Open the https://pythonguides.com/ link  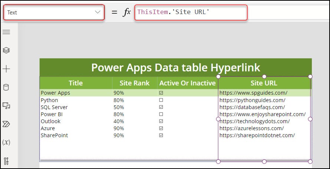253,100
